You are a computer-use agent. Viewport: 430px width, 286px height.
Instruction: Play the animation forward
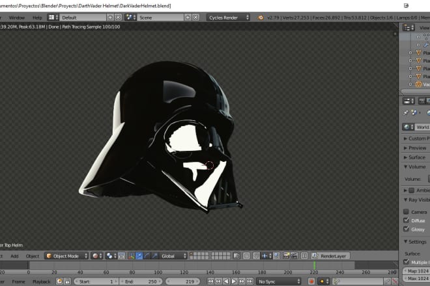point(234,281)
